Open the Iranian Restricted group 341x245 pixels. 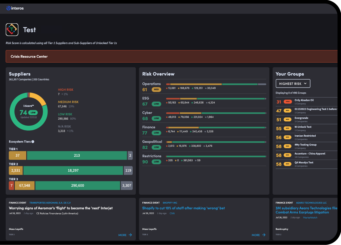(x=306, y=137)
